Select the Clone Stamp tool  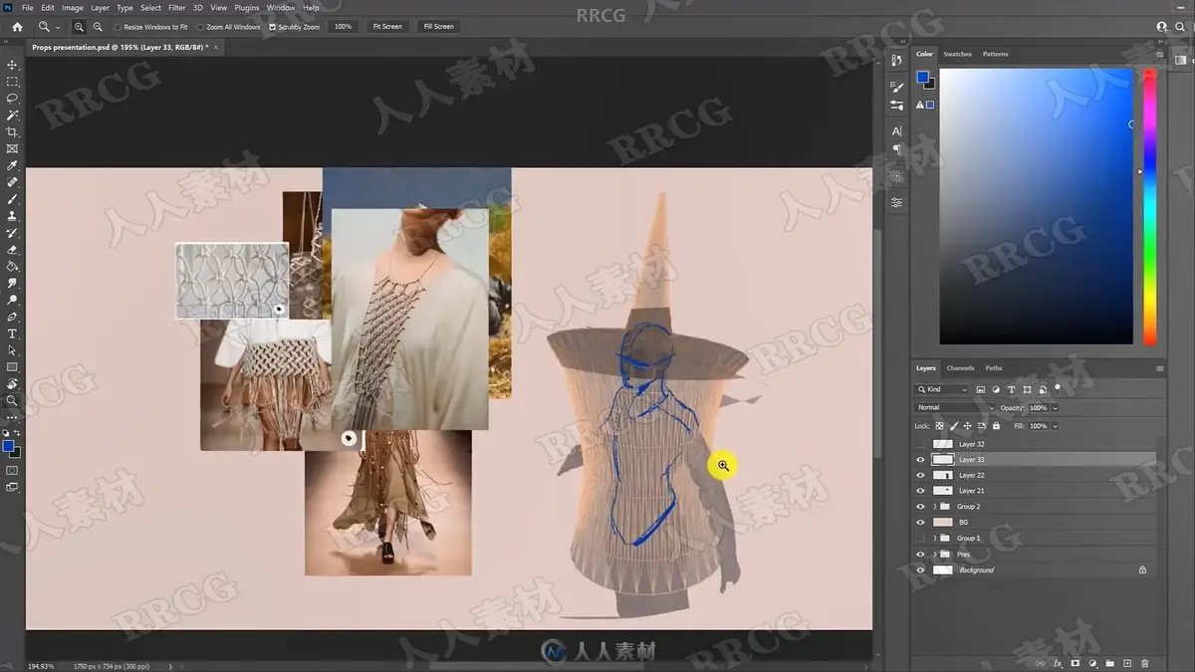pyautogui.click(x=13, y=216)
